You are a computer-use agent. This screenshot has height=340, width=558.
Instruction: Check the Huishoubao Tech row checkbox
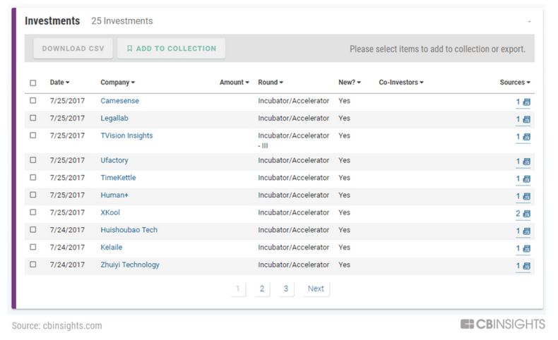pos(32,230)
